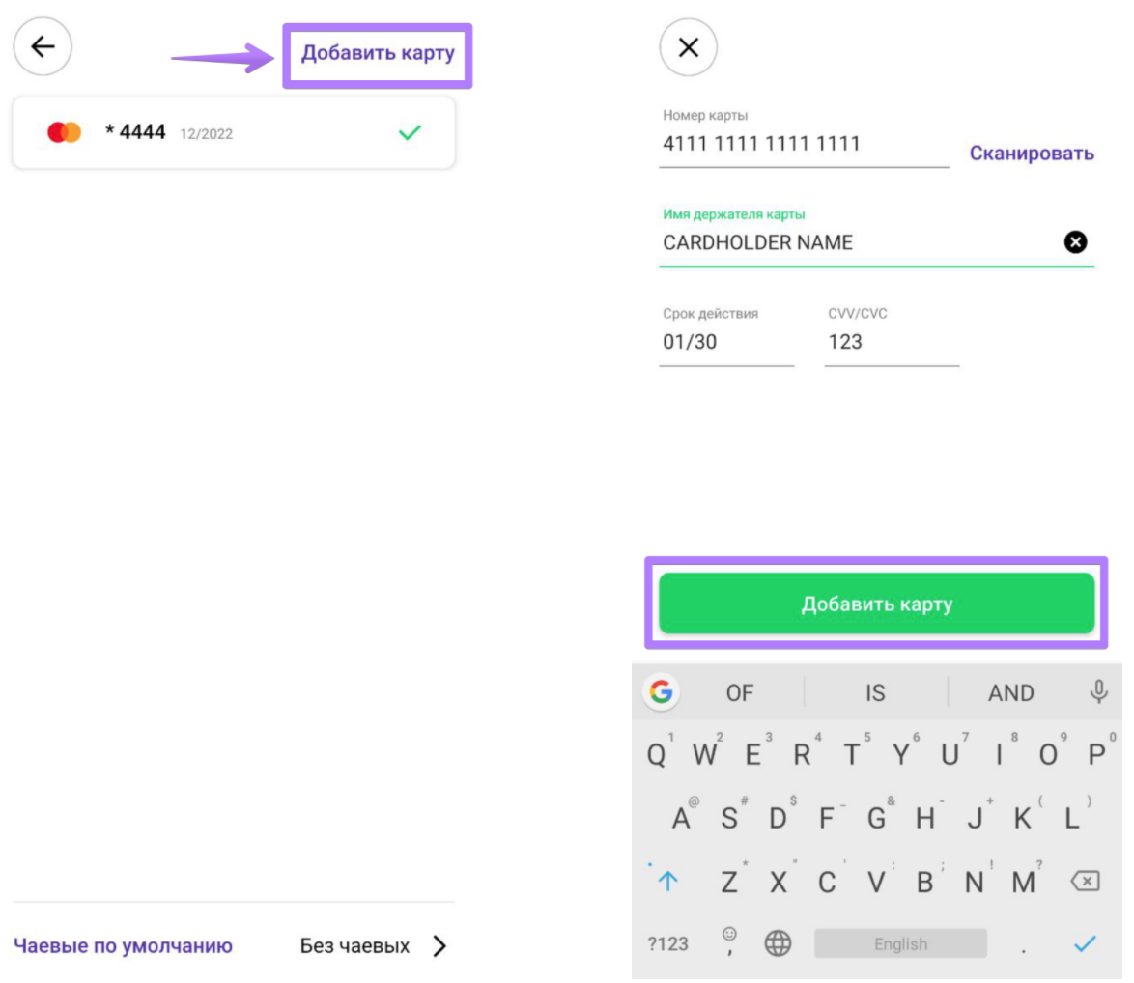Open the Без чаевых tip selector
Image resolution: width=1134 pixels, height=983 pixels.
tap(354, 945)
